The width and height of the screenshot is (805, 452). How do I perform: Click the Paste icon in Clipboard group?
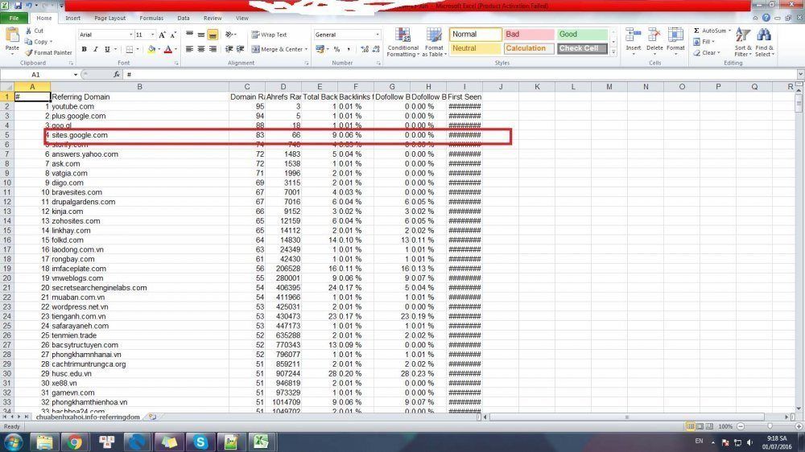pyautogui.click(x=12, y=36)
